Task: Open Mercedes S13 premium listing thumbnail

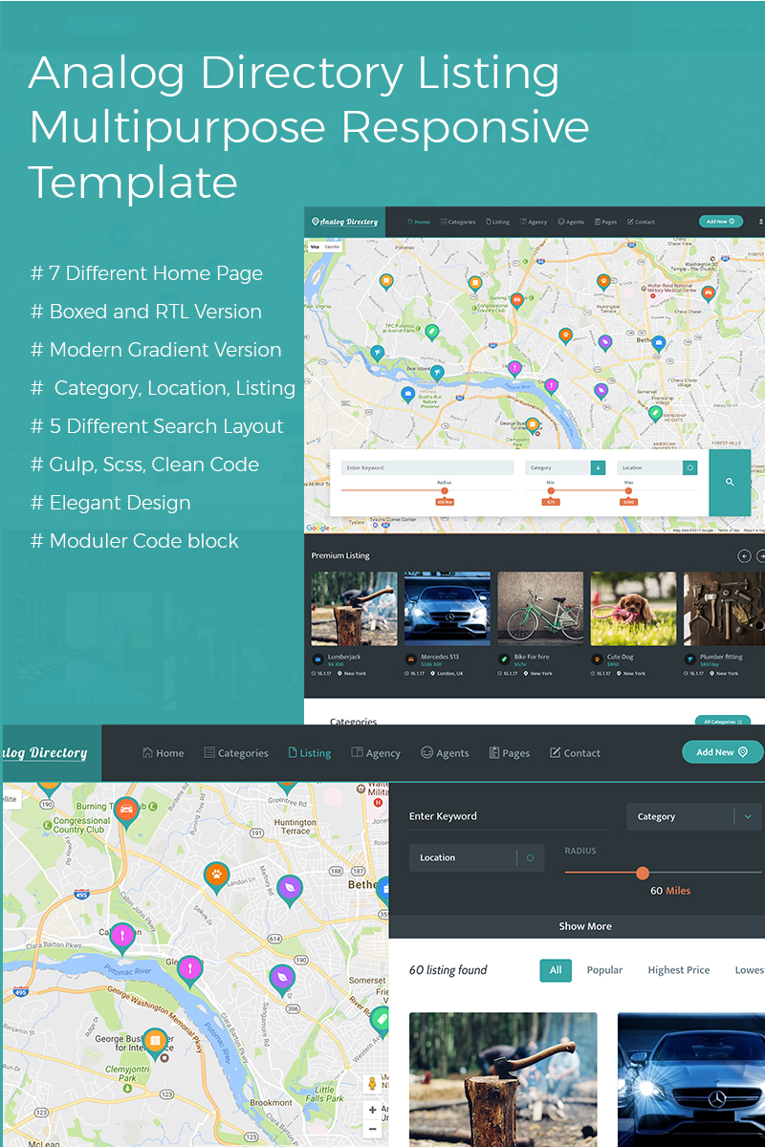Action: point(448,609)
